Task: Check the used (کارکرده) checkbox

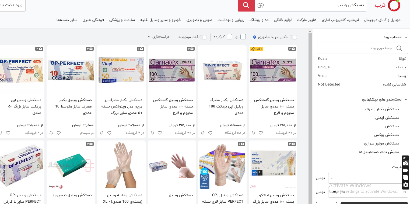Action: click(229, 37)
